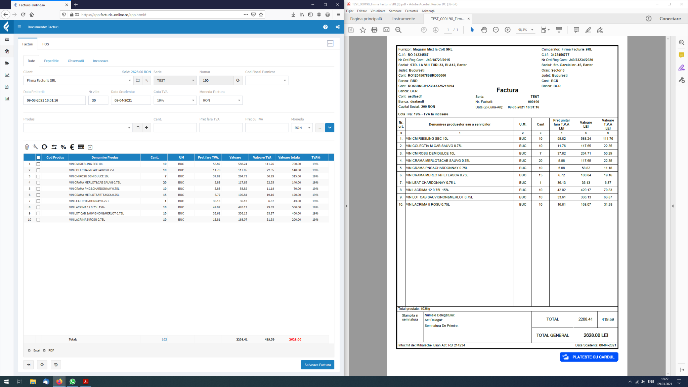Switch to the Observatii tab
Screen dimensions: 688x387
pyautogui.click(x=76, y=61)
